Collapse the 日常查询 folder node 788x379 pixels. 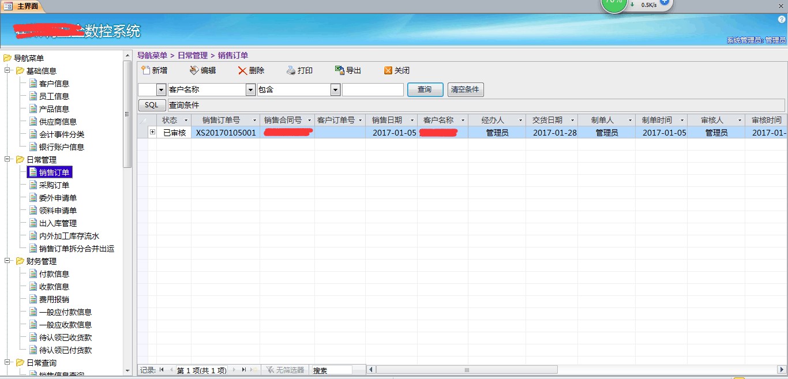click(x=7, y=363)
